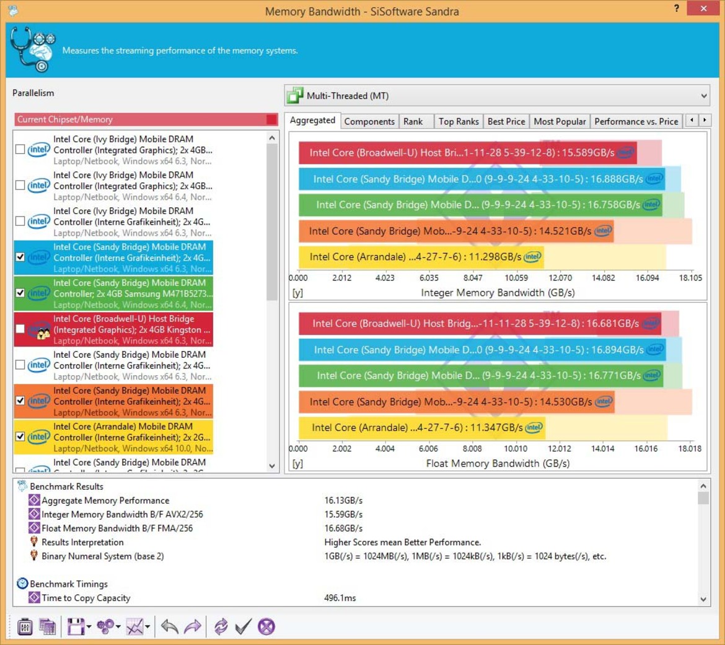The image size is (725, 645).
Task: Click the Intel logo on the Arrandale list row
Action: tap(39, 437)
